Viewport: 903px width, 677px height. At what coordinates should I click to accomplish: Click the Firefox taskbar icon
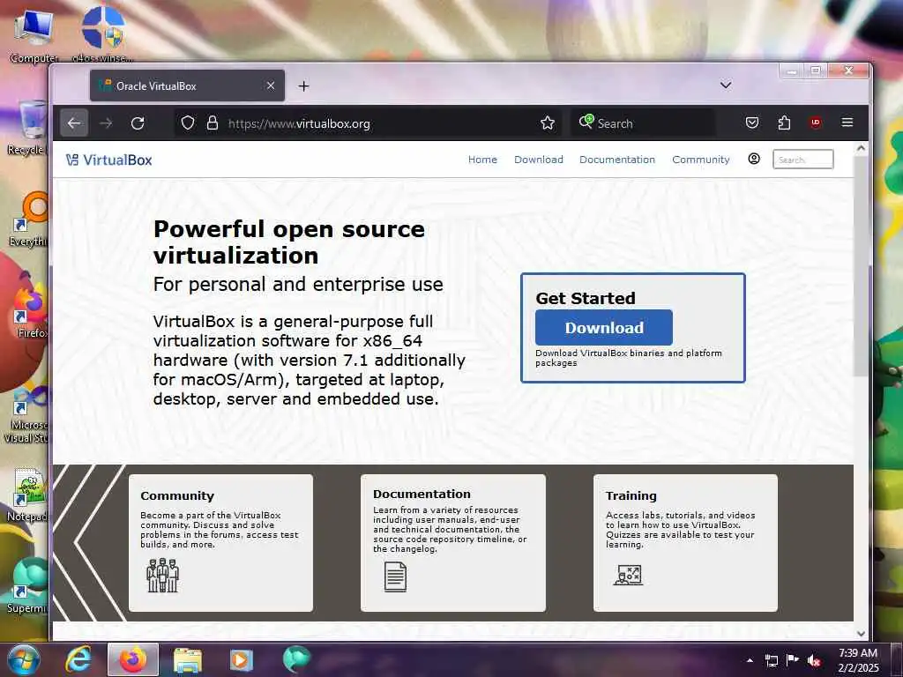click(133, 659)
